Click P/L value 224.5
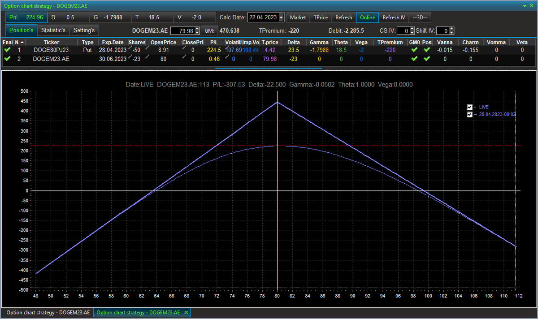The image size is (538, 319). (x=214, y=50)
